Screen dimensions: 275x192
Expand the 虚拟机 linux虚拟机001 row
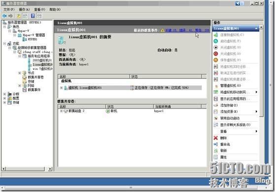pos(62,88)
